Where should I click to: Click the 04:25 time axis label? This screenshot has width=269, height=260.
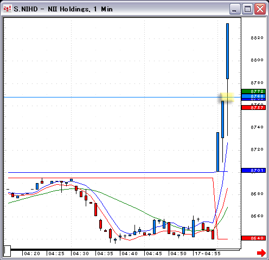tap(56, 253)
